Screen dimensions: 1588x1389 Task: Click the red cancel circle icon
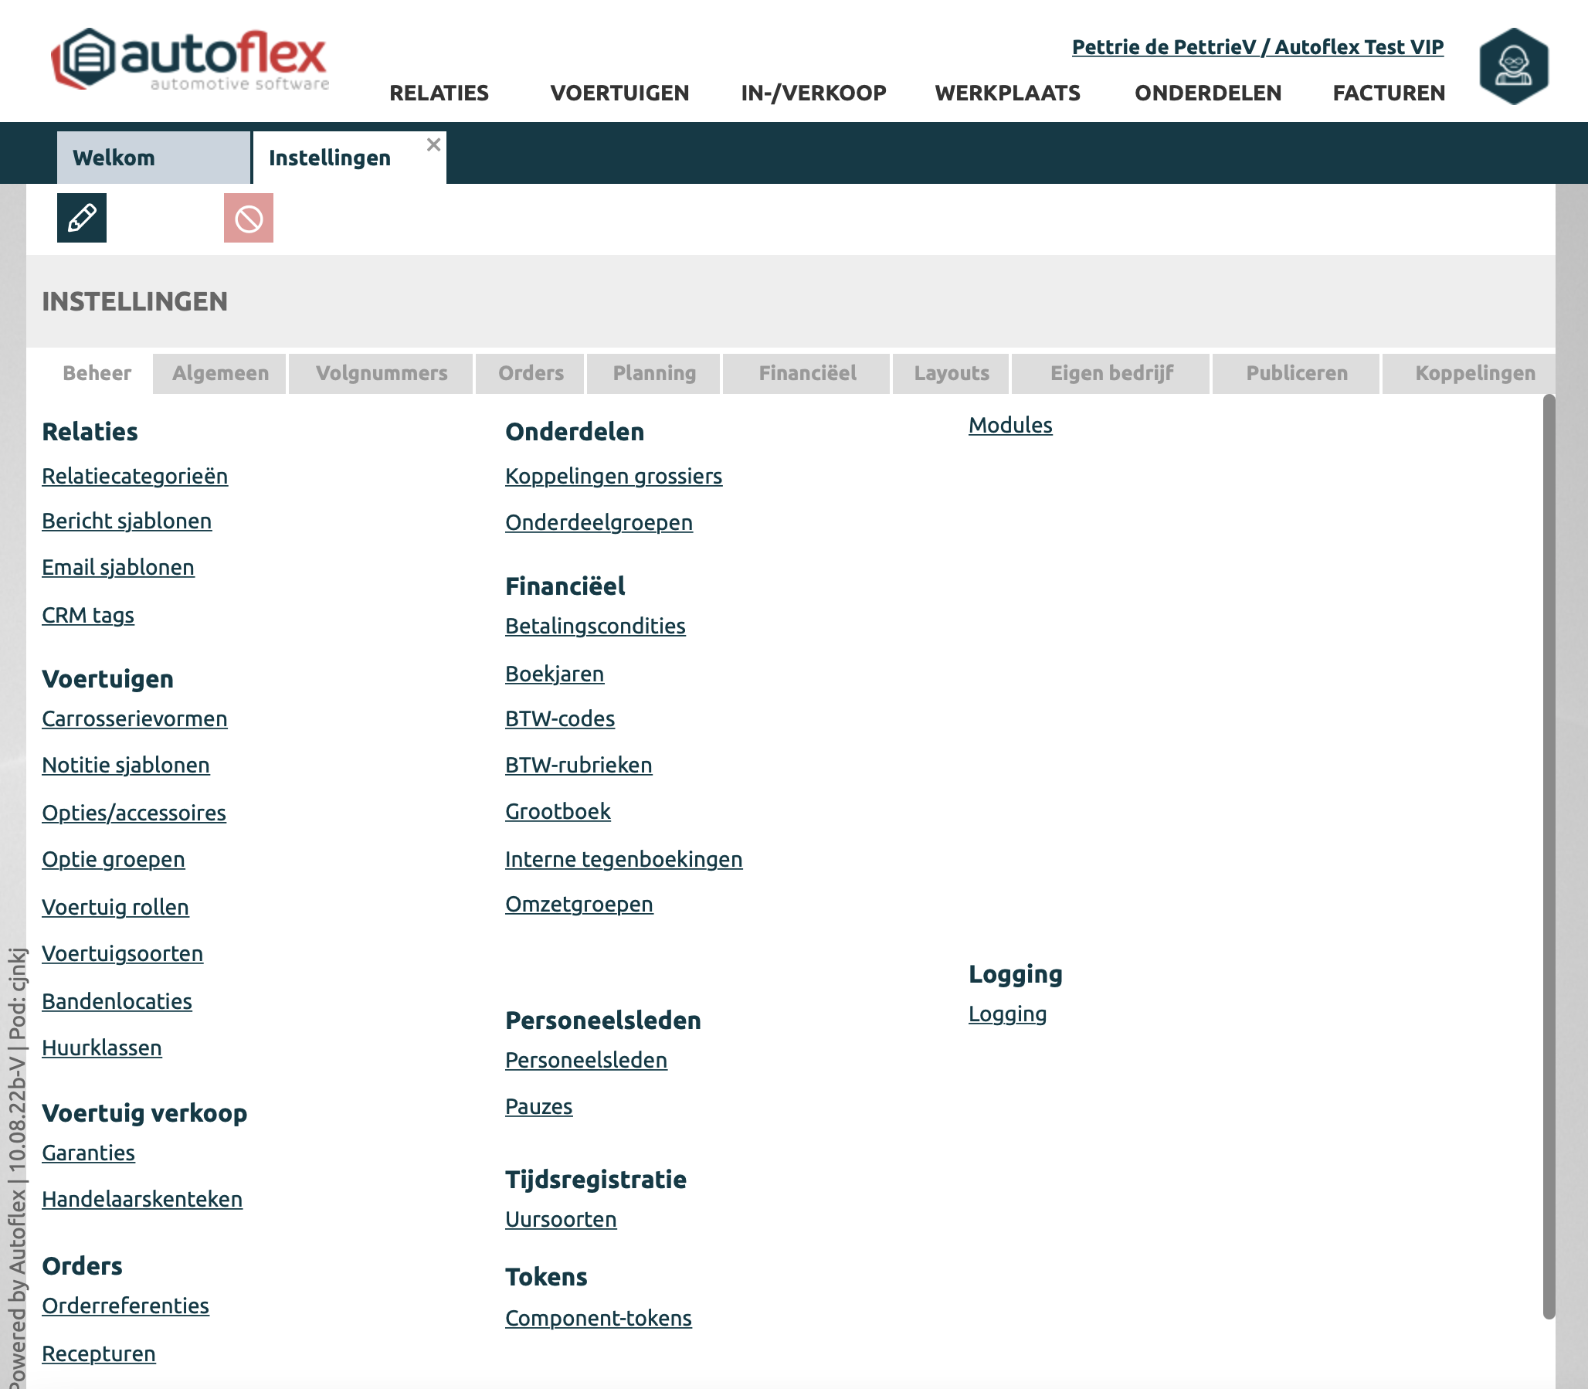(x=248, y=218)
